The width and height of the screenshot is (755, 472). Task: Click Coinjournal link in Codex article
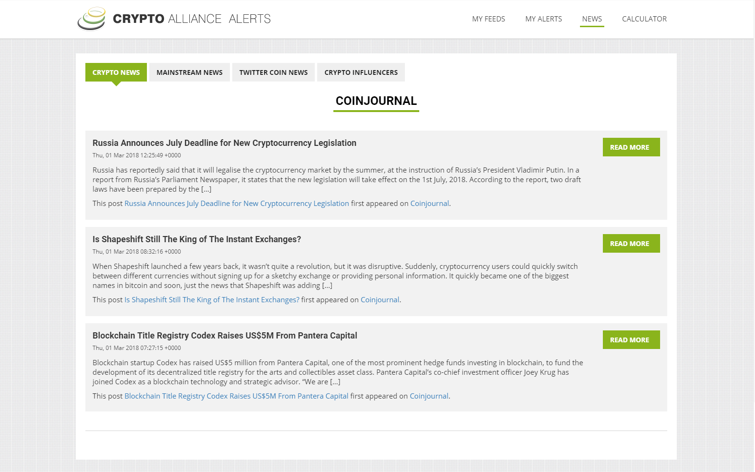pyautogui.click(x=429, y=396)
